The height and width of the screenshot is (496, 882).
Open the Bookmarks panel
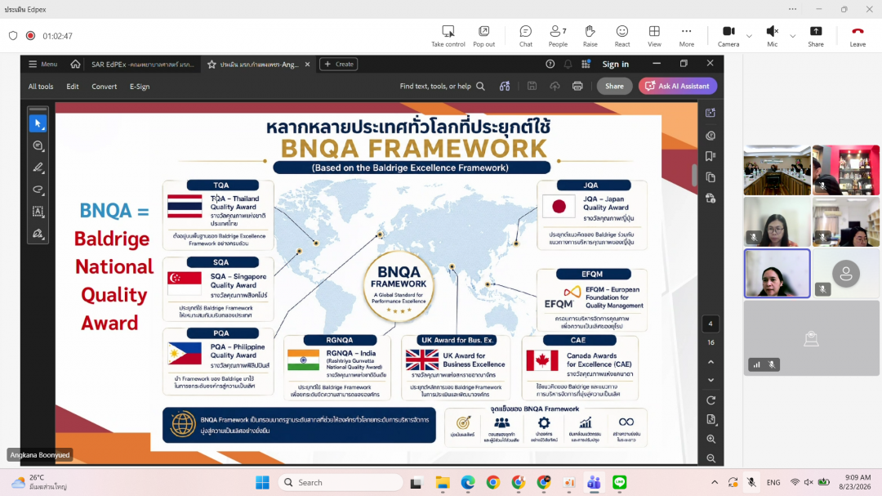tap(710, 156)
